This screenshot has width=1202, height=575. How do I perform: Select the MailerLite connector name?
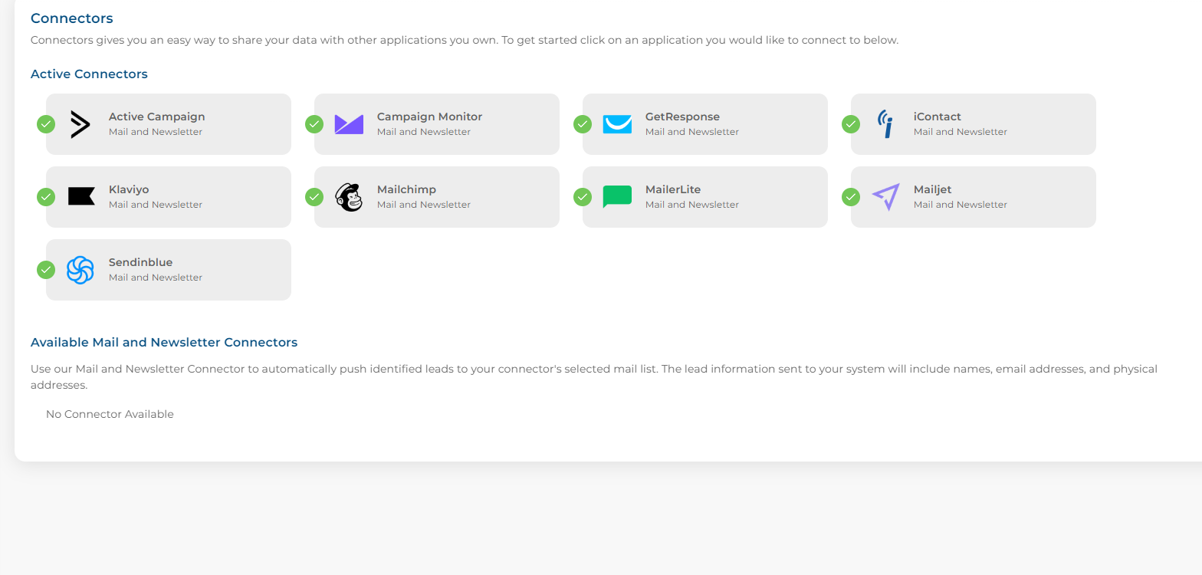[673, 189]
